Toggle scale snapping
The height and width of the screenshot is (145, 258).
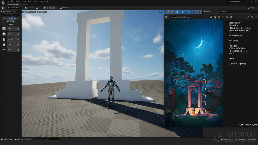coord(189,12)
